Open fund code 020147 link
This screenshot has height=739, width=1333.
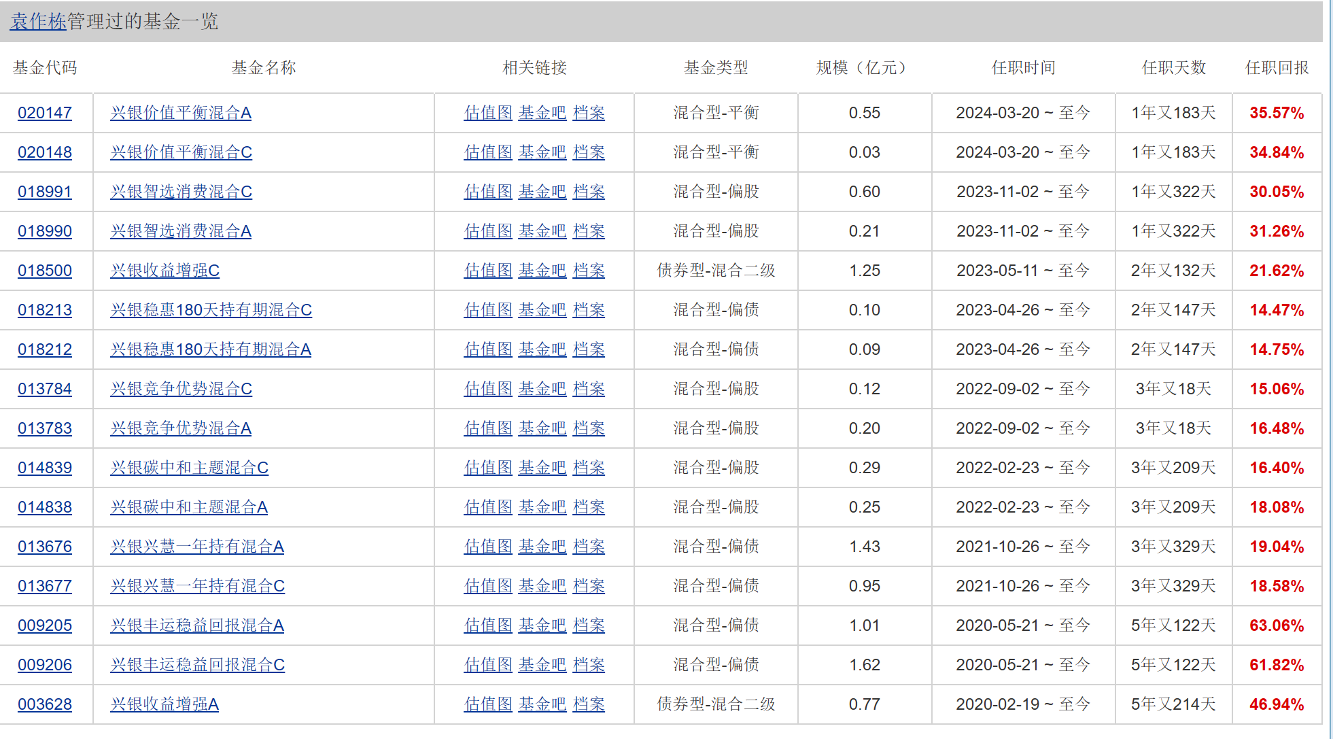point(45,113)
